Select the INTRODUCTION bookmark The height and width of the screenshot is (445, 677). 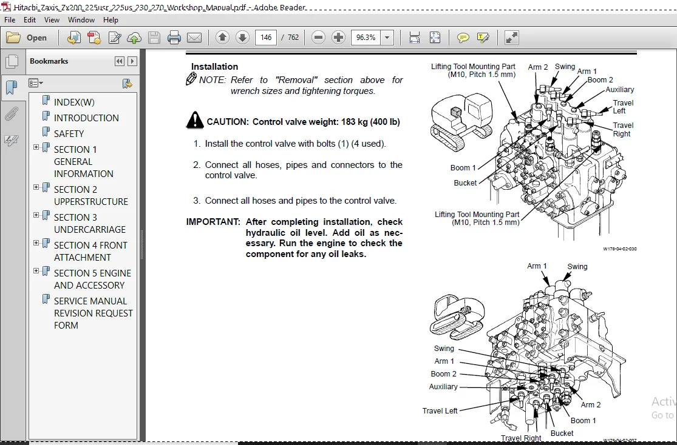click(x=86, y=118)
